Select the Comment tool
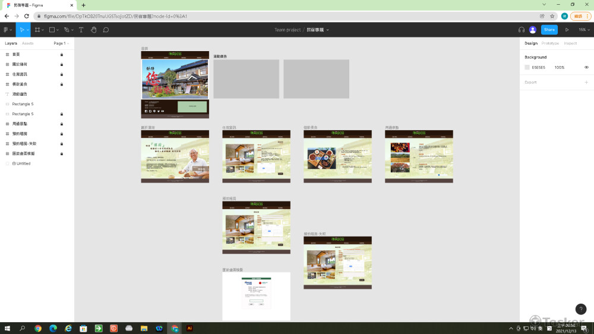This screenshot has width=594, height=334. click(106, 30)
